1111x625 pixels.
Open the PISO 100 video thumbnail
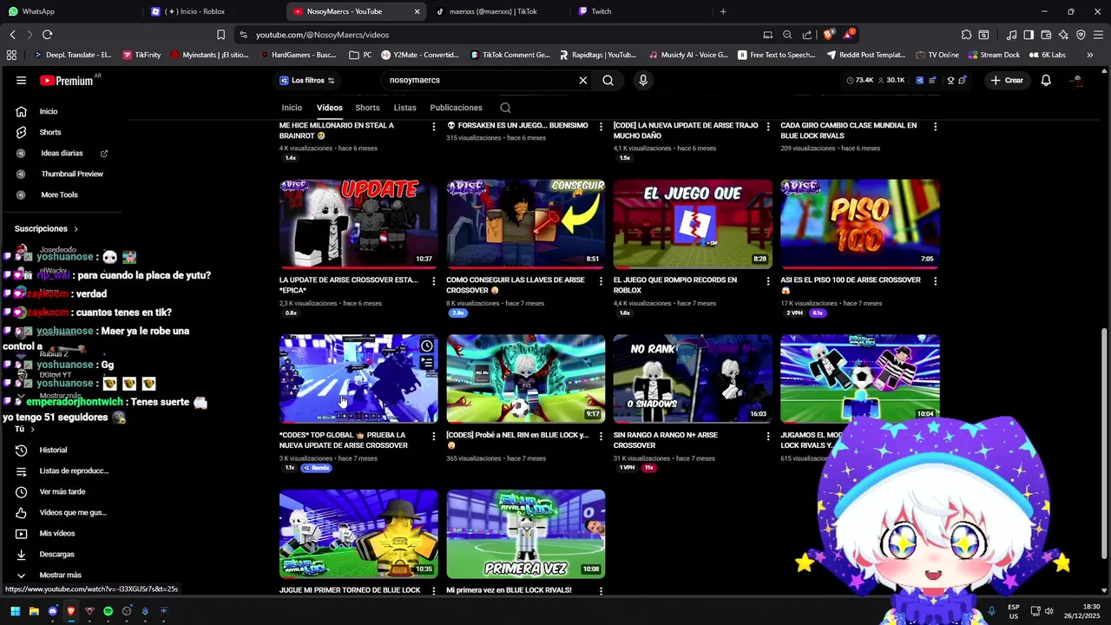(x=859, y=224)
